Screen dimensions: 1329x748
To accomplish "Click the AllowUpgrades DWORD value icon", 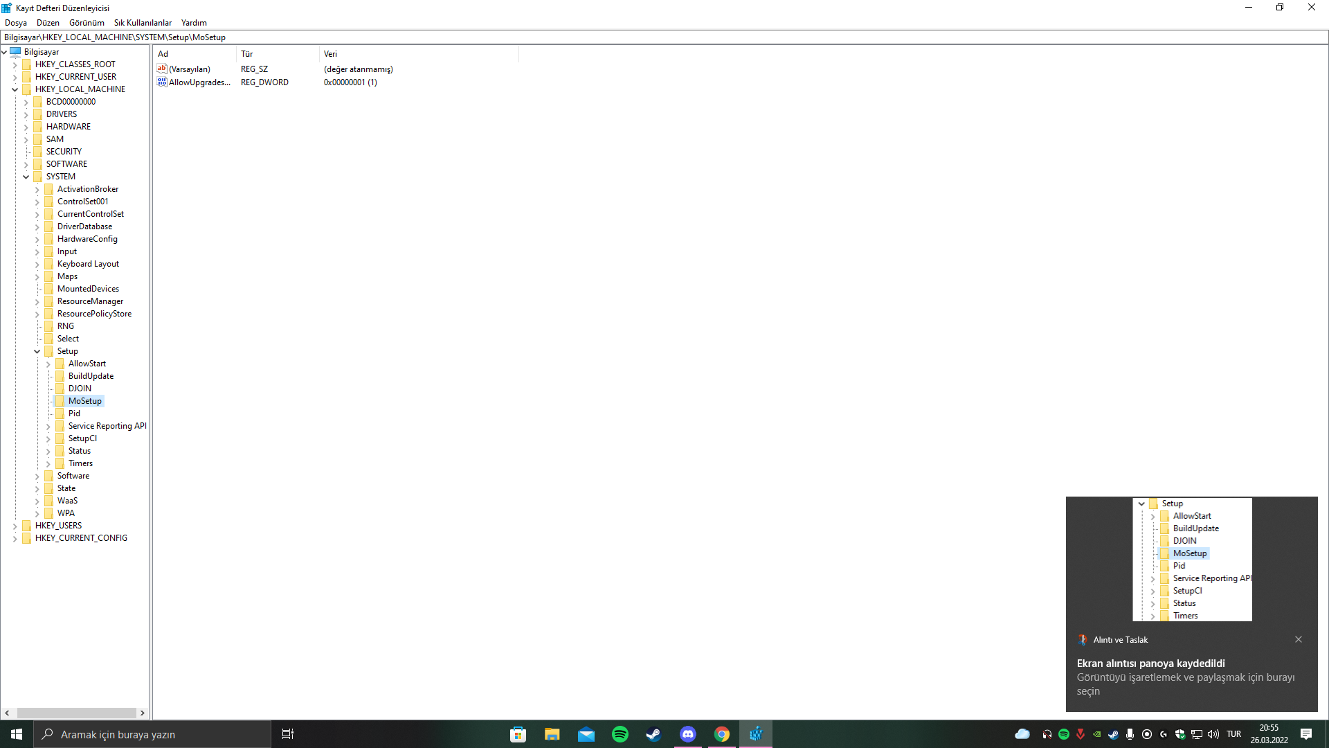I will pos(162,82).
